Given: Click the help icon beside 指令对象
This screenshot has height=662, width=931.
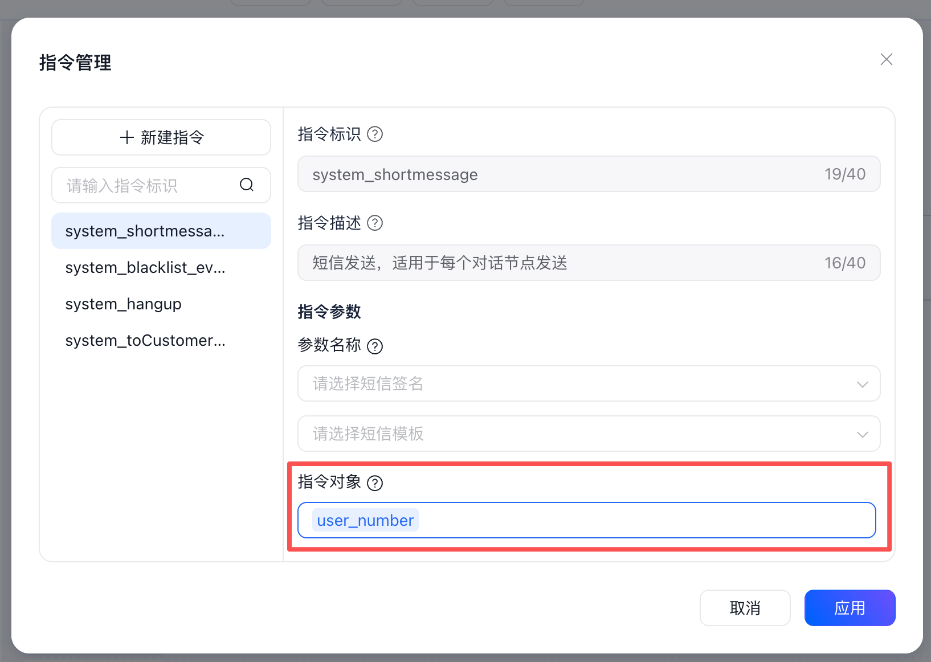Looking at the screenshot, I should (x=375, y=483).
